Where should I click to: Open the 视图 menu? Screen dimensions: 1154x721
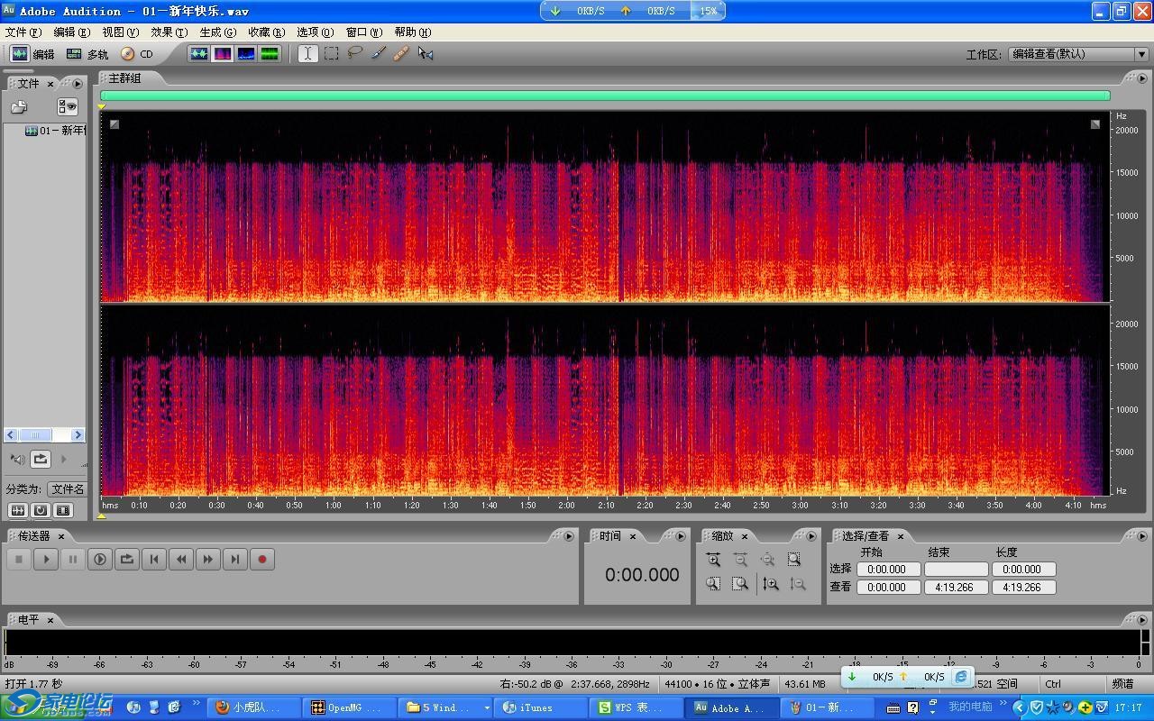pyautogui.click(x=120, y=32)
